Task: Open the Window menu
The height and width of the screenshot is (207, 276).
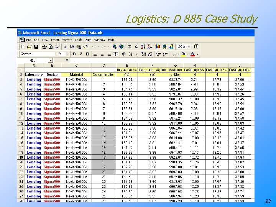Action: point(99,40)
